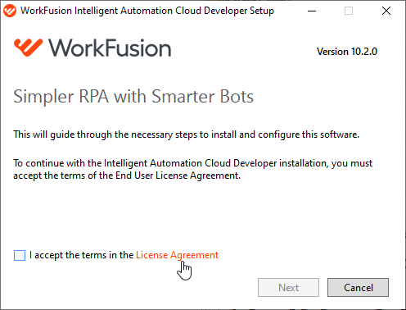Click the Next button

pyautogui.click(x=288, y=287)
